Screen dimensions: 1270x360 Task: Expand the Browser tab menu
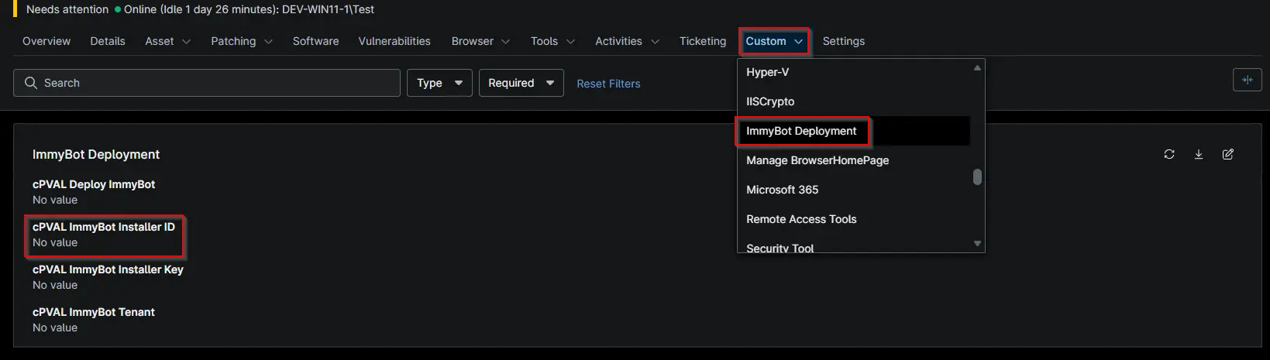480,41
